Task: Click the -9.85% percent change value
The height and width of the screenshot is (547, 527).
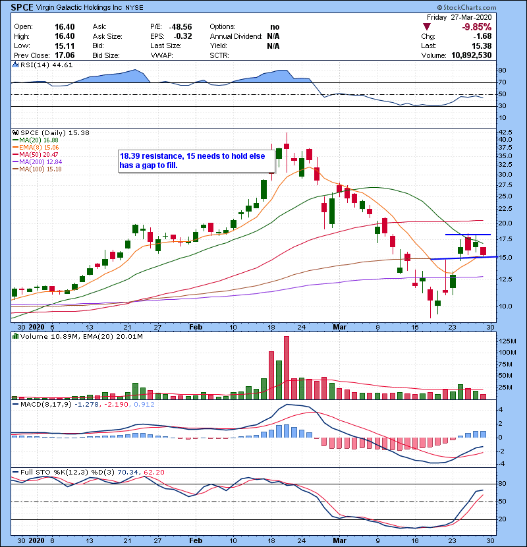Action: 476,27
